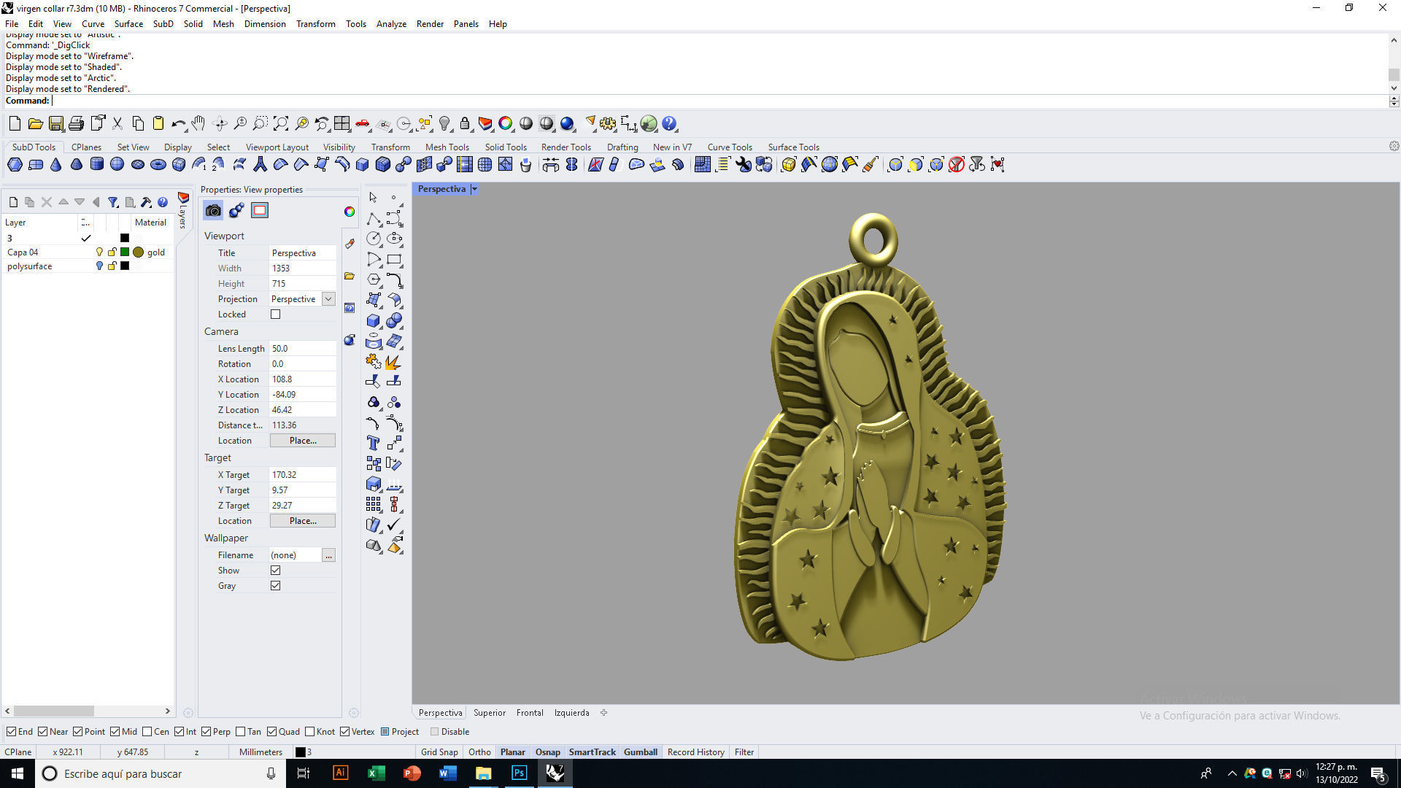Select the camera View properties icon
This screenshot has width=1401, height=788.
(x=213, y=211)
